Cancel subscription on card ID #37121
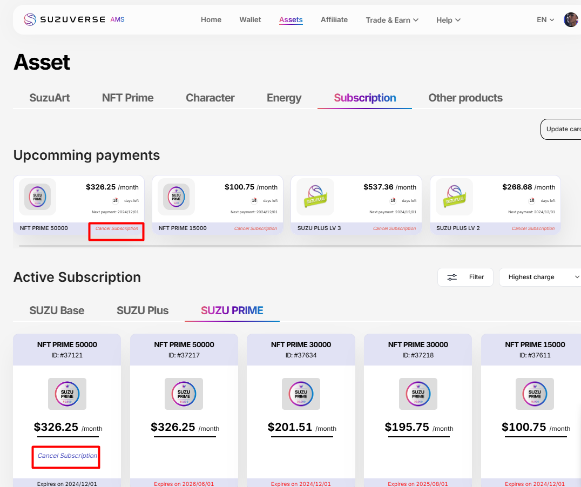 tap(67, 456)
